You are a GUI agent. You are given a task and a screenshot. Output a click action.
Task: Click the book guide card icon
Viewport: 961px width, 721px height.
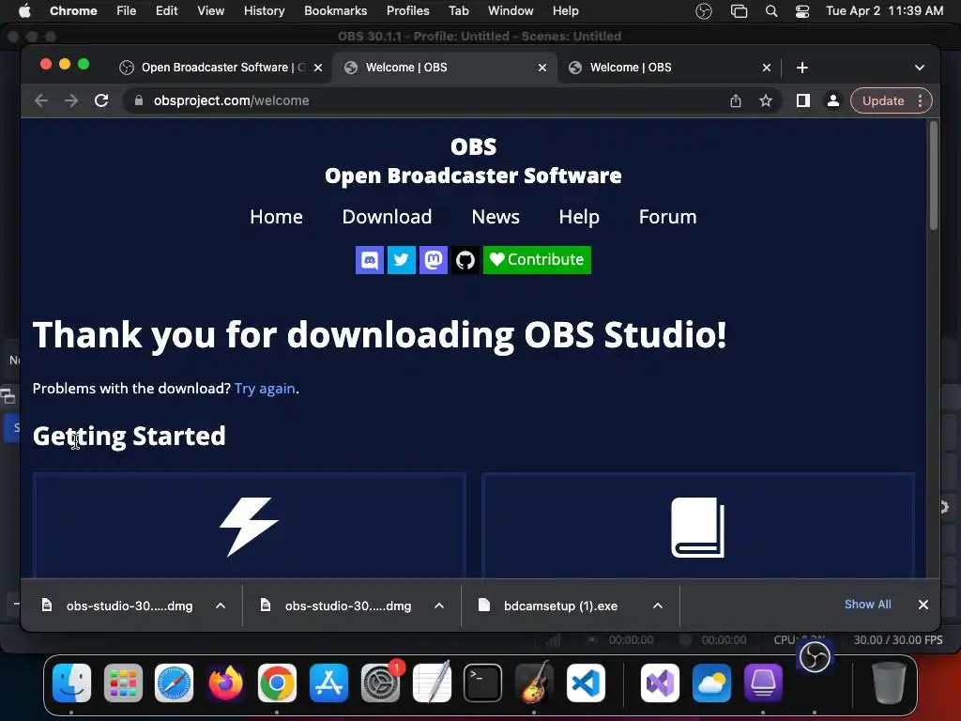(697, 528)
